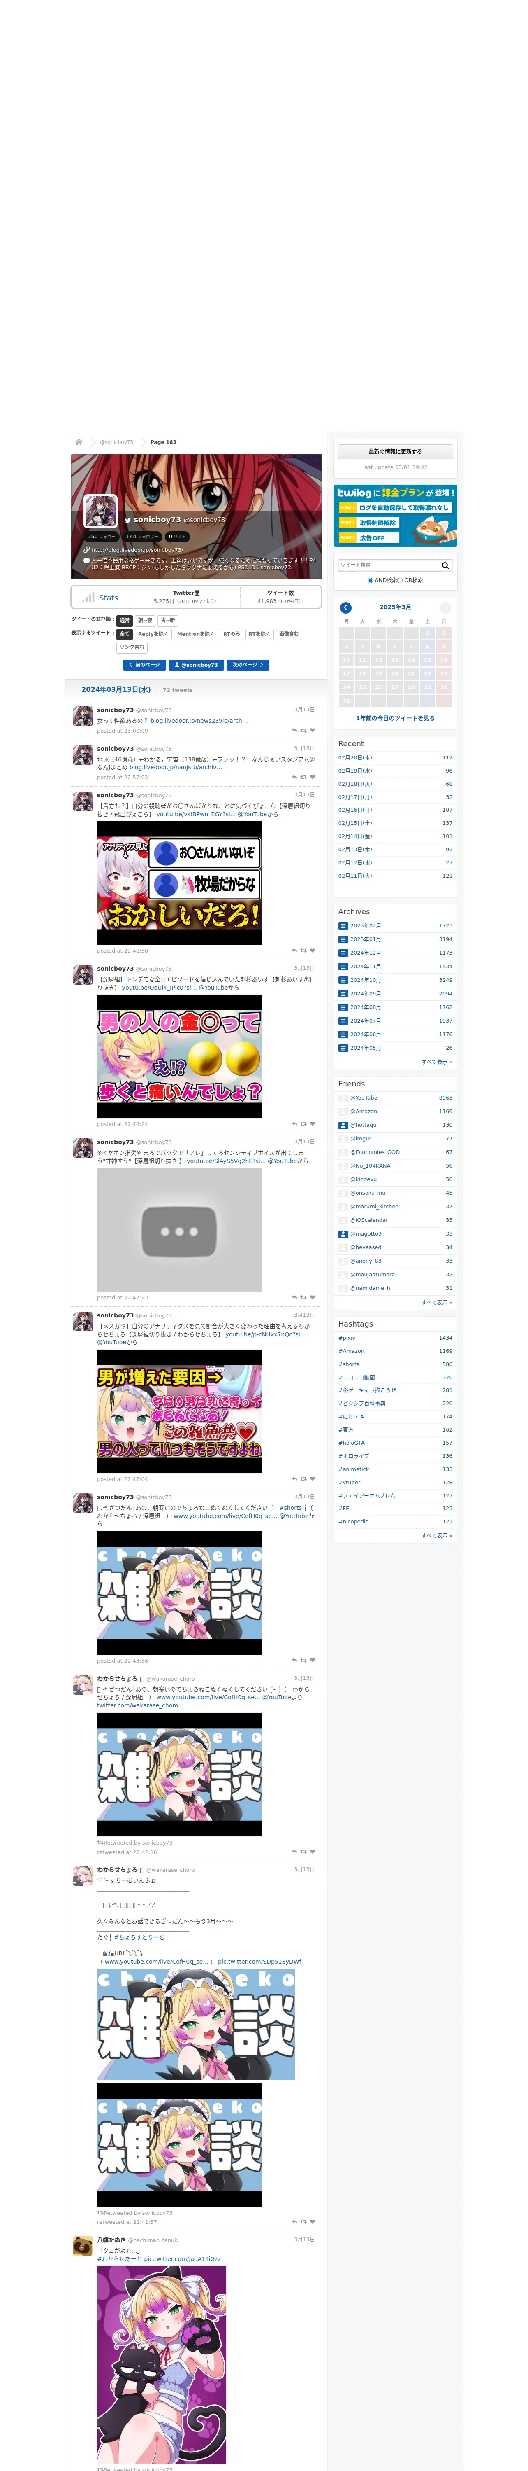Sort tweets 朝→夜
This screenshot has width=528, height=2471.
tap(145, 621)
